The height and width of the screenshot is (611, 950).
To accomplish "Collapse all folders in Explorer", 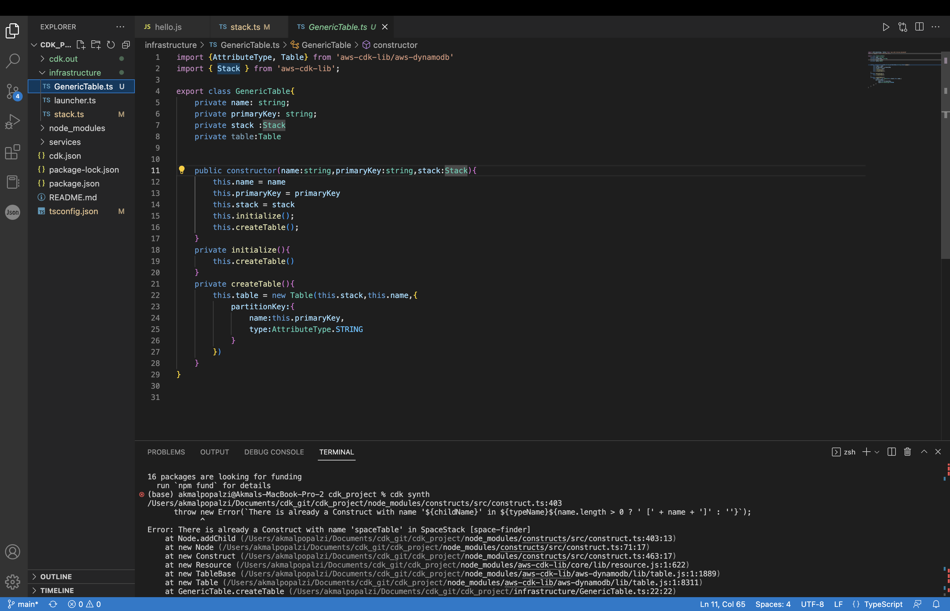I will 126,45.
